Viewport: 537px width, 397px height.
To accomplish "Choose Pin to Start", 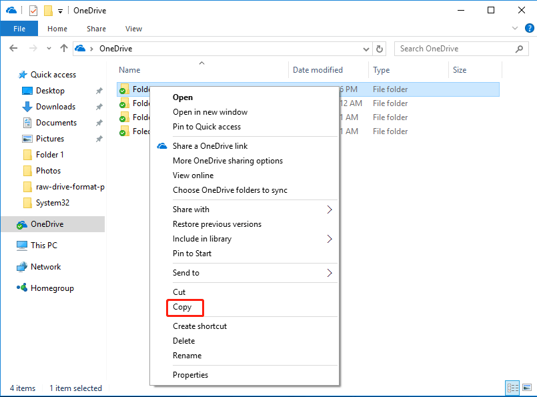I will point(192,254).
